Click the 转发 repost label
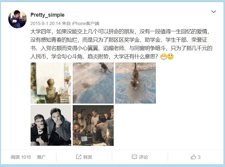This screenshot has width=225, height=167. tap(88, 157)
